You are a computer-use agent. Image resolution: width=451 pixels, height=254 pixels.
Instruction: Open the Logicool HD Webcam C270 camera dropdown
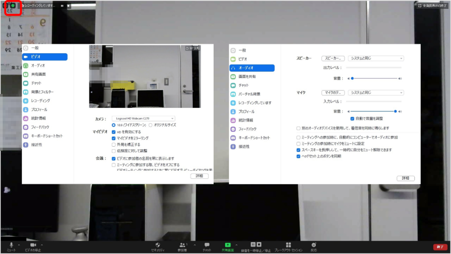[x=144, y=118]
